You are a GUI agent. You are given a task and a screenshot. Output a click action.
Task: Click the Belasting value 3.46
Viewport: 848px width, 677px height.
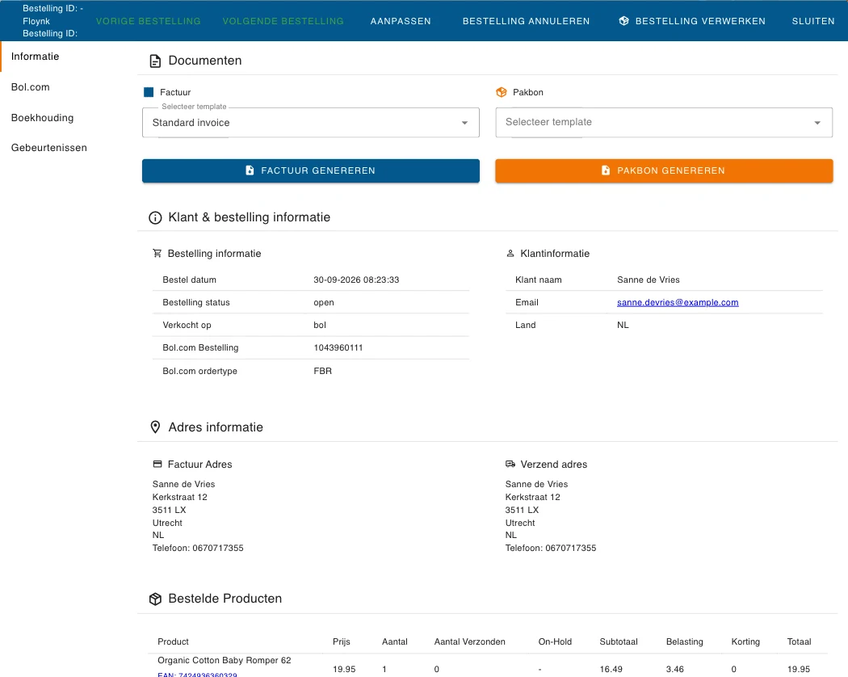(675, 670)
